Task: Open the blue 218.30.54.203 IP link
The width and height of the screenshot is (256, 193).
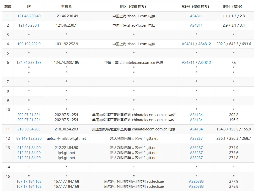Action: click(29, 129)
